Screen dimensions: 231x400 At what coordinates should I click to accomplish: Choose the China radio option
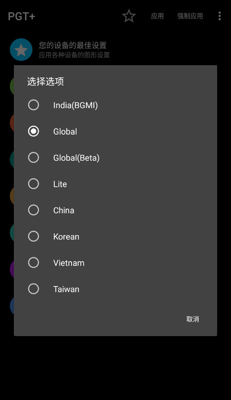click(x=33, y=210)
